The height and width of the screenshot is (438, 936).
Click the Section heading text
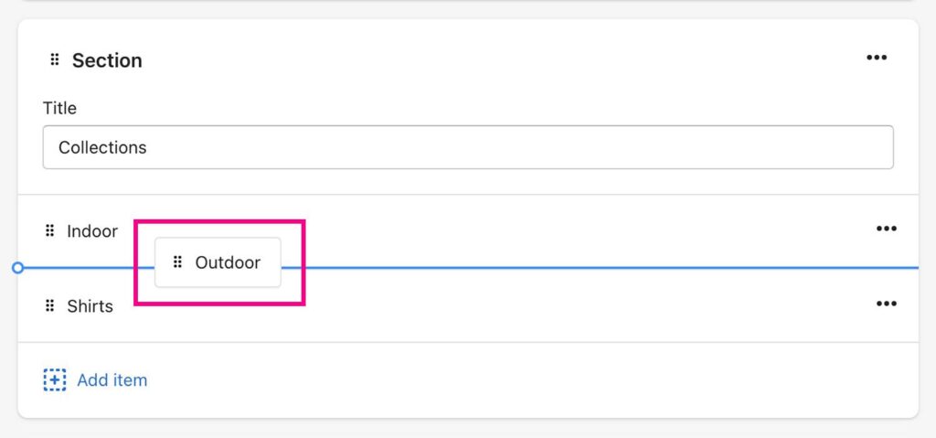coord(108,60)
